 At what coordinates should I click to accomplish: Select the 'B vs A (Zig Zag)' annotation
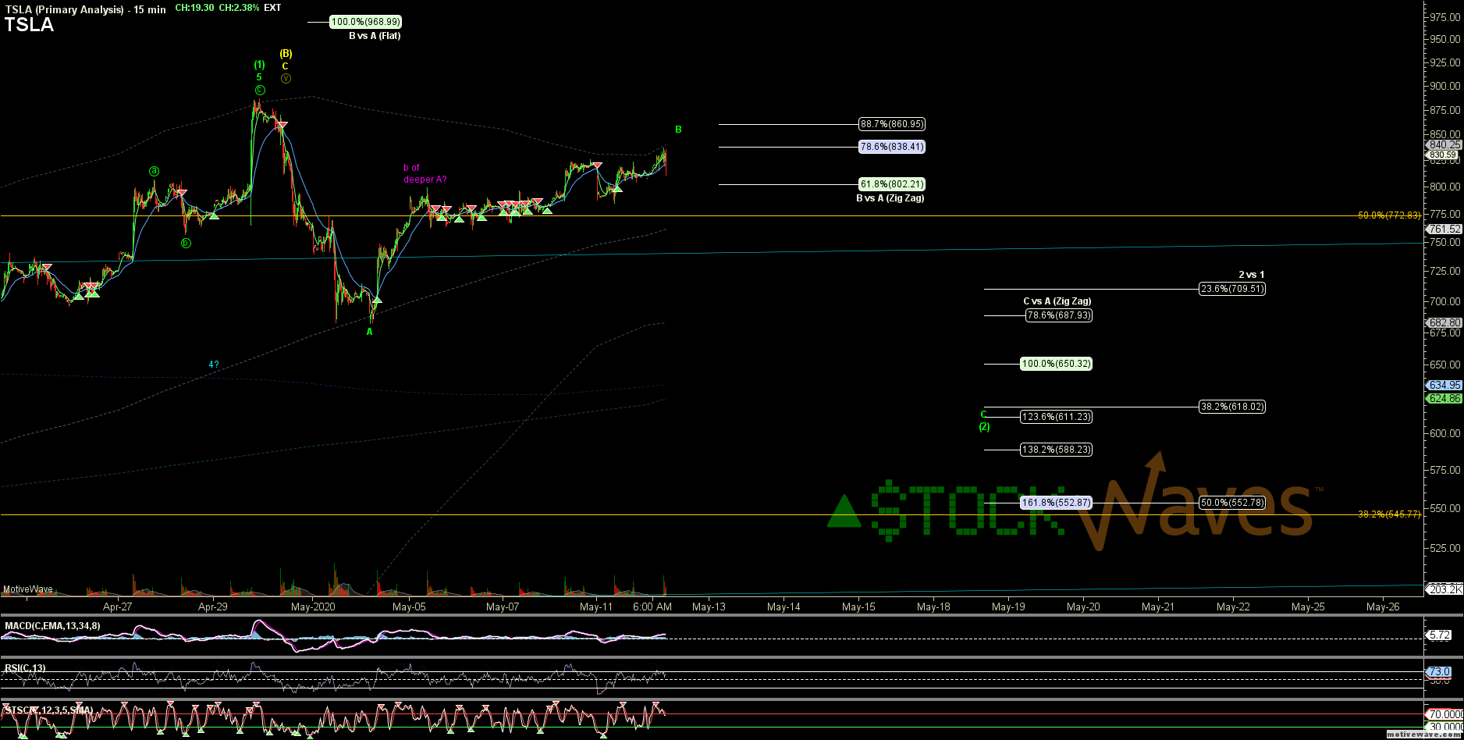[x=890, y=198]
